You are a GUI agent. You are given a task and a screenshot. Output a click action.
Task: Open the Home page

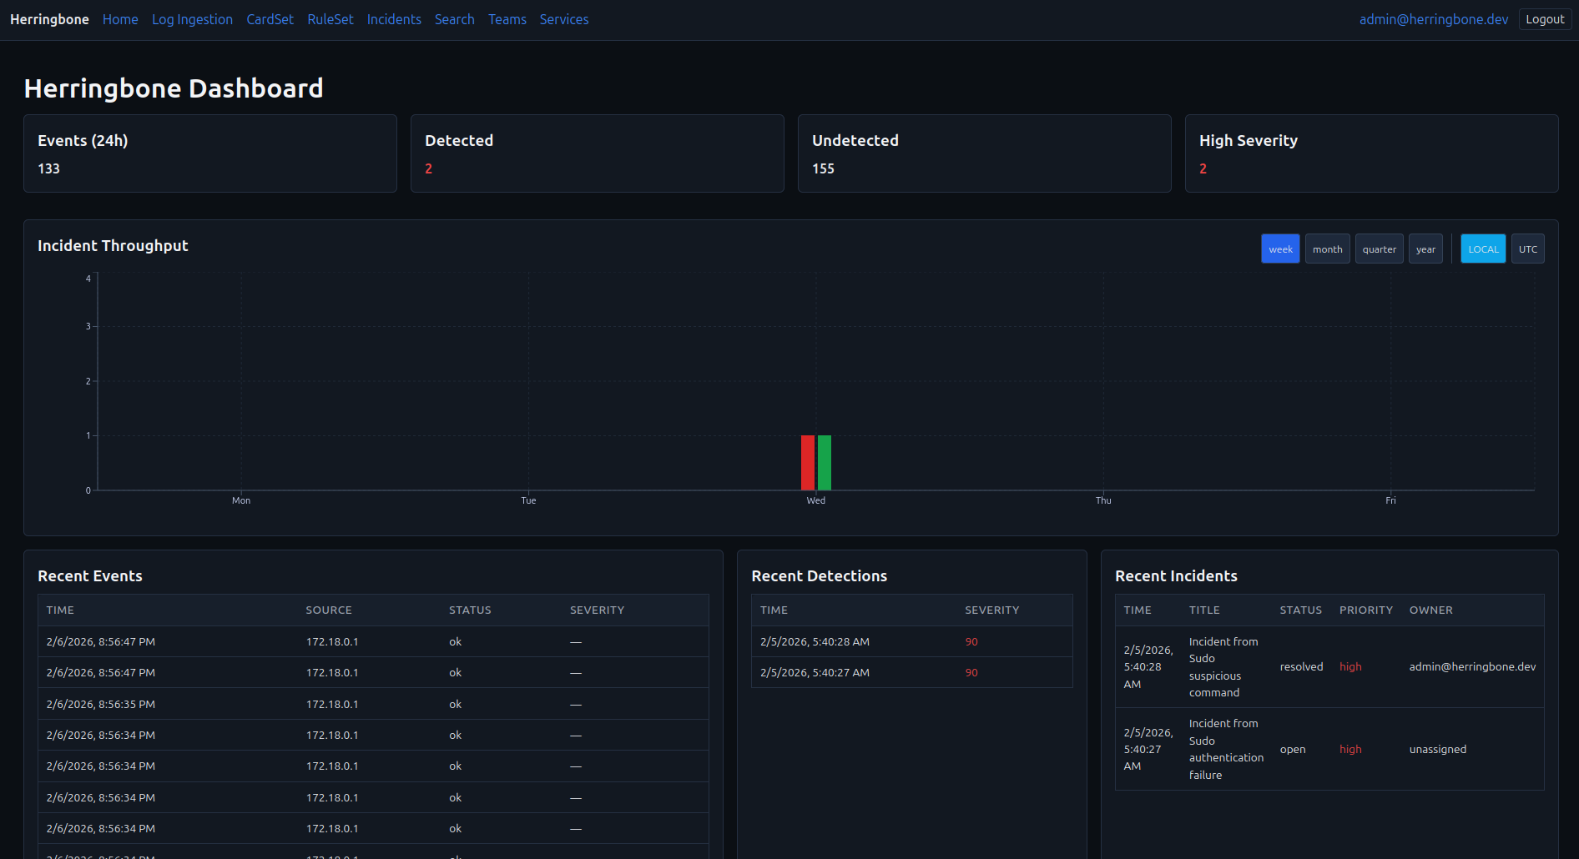click(x=120, y=19)
